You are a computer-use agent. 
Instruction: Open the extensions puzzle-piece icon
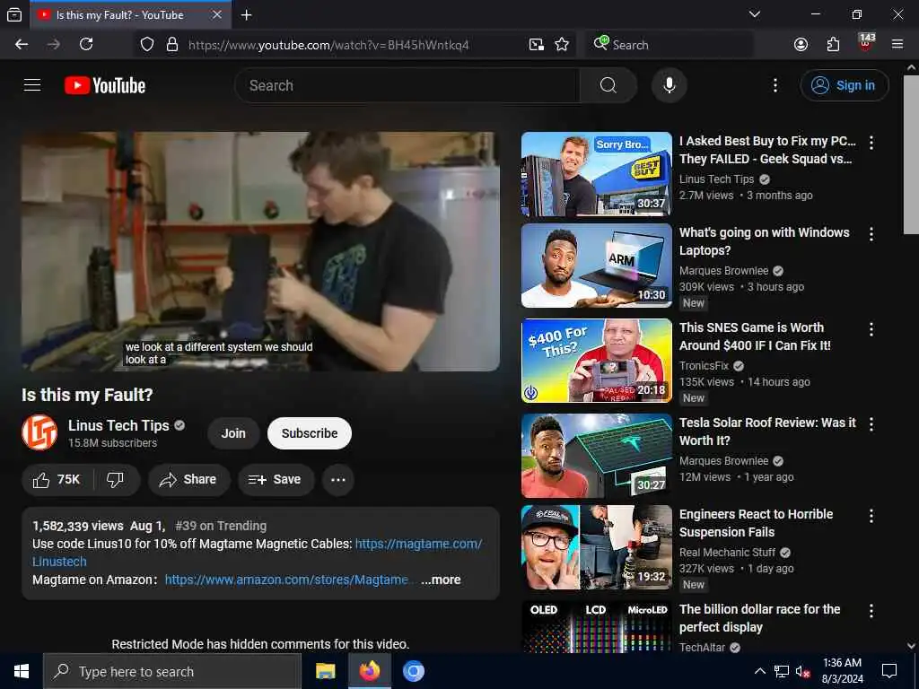pyautogui.click(x=833, y=45)
